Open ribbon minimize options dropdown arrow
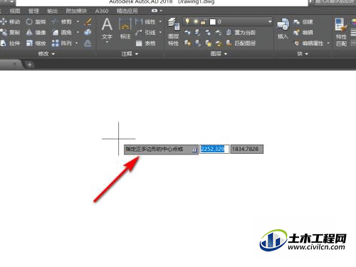Image resolution: width=356 pixels, height=267 pixels. (x=161, y=11)
